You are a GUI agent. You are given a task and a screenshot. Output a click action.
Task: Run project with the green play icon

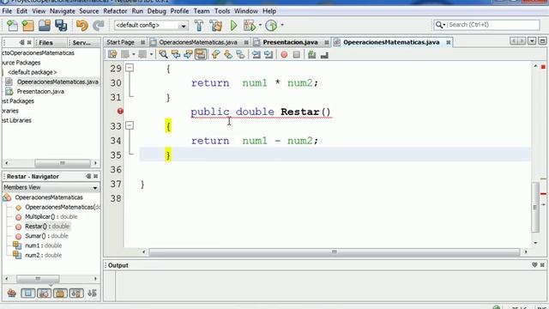coord(233,26)
